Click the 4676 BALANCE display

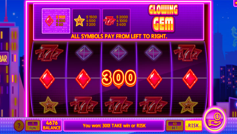tap(52, 125)
